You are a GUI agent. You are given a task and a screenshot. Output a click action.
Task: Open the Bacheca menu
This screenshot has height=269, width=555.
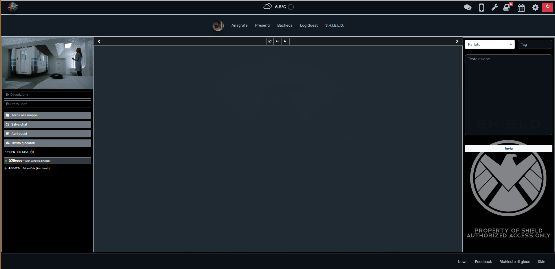click(285, 25)
